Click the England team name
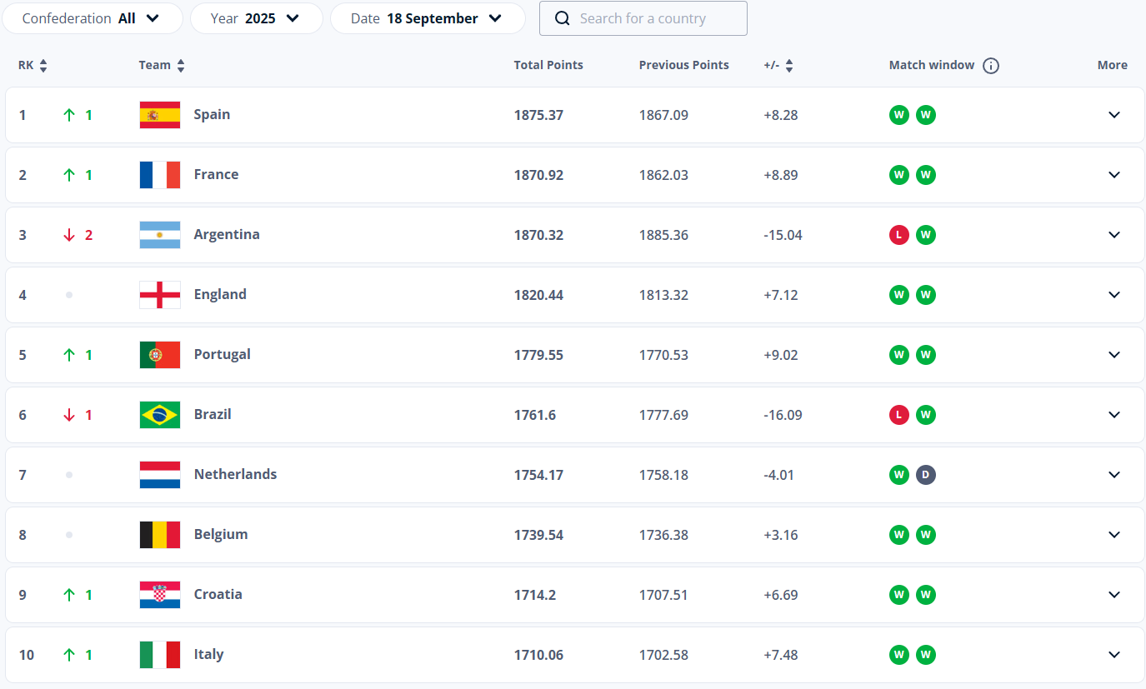This screenshot has width=1146, height=689. [x=220, y=295]
